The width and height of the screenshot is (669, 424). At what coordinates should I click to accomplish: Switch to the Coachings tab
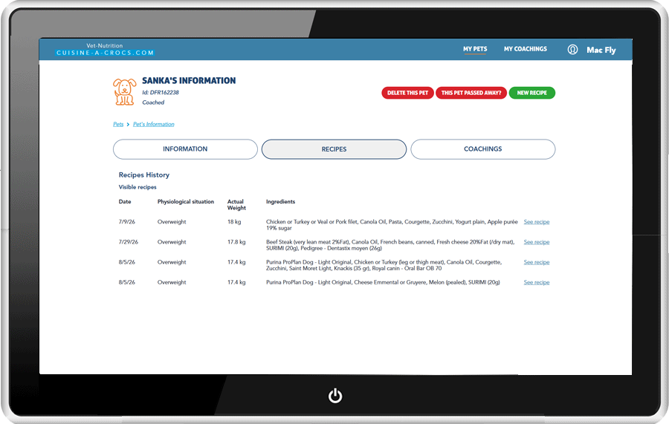coord(483,149)
